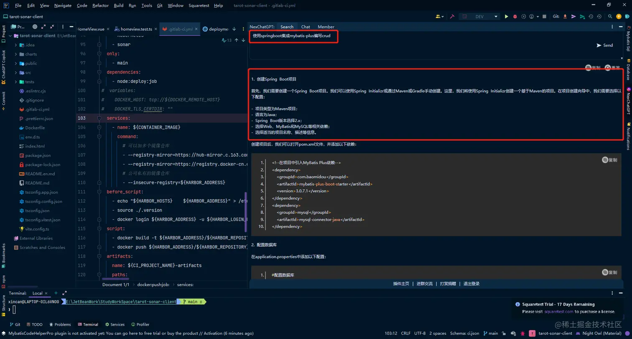Viewport: 632px width, 339px height.
Task: Open package.json in the project tree
Action: 35,155
